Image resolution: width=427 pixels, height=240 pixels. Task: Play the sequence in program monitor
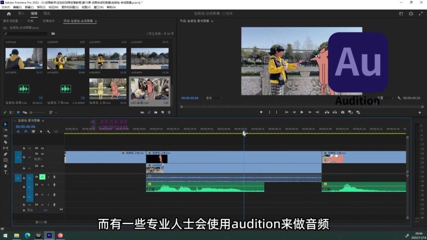click(302, 112)
